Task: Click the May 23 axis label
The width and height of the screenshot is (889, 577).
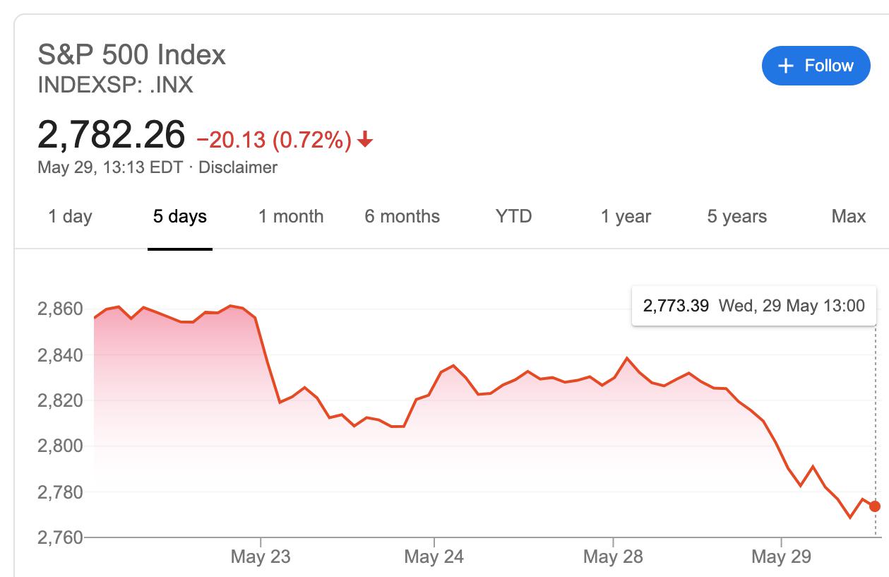Action: pos(260,557)
